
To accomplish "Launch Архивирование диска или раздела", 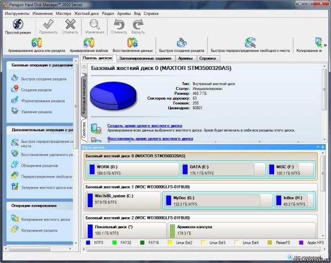I will tap(36, 45).
